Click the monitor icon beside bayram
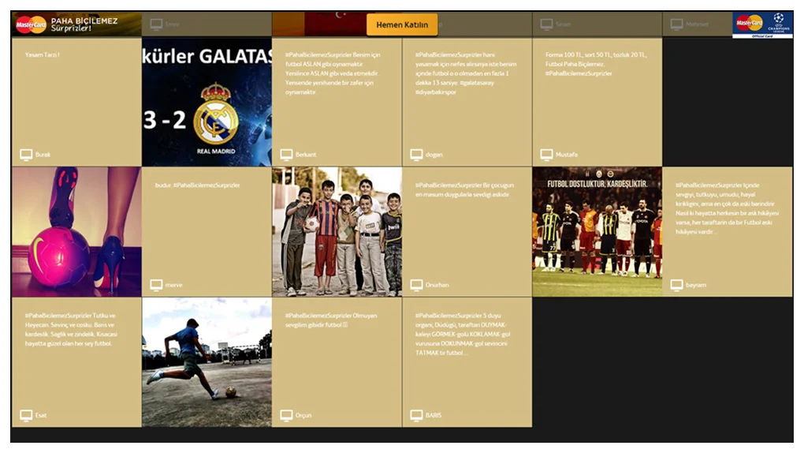Viewport: 804px width, 453px height. tap(677, 285)
